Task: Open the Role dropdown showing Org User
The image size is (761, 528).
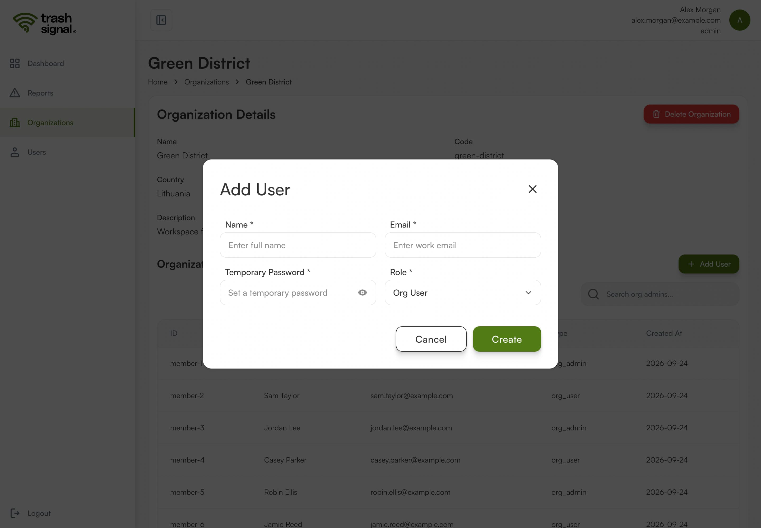Action: click(463, 293)
